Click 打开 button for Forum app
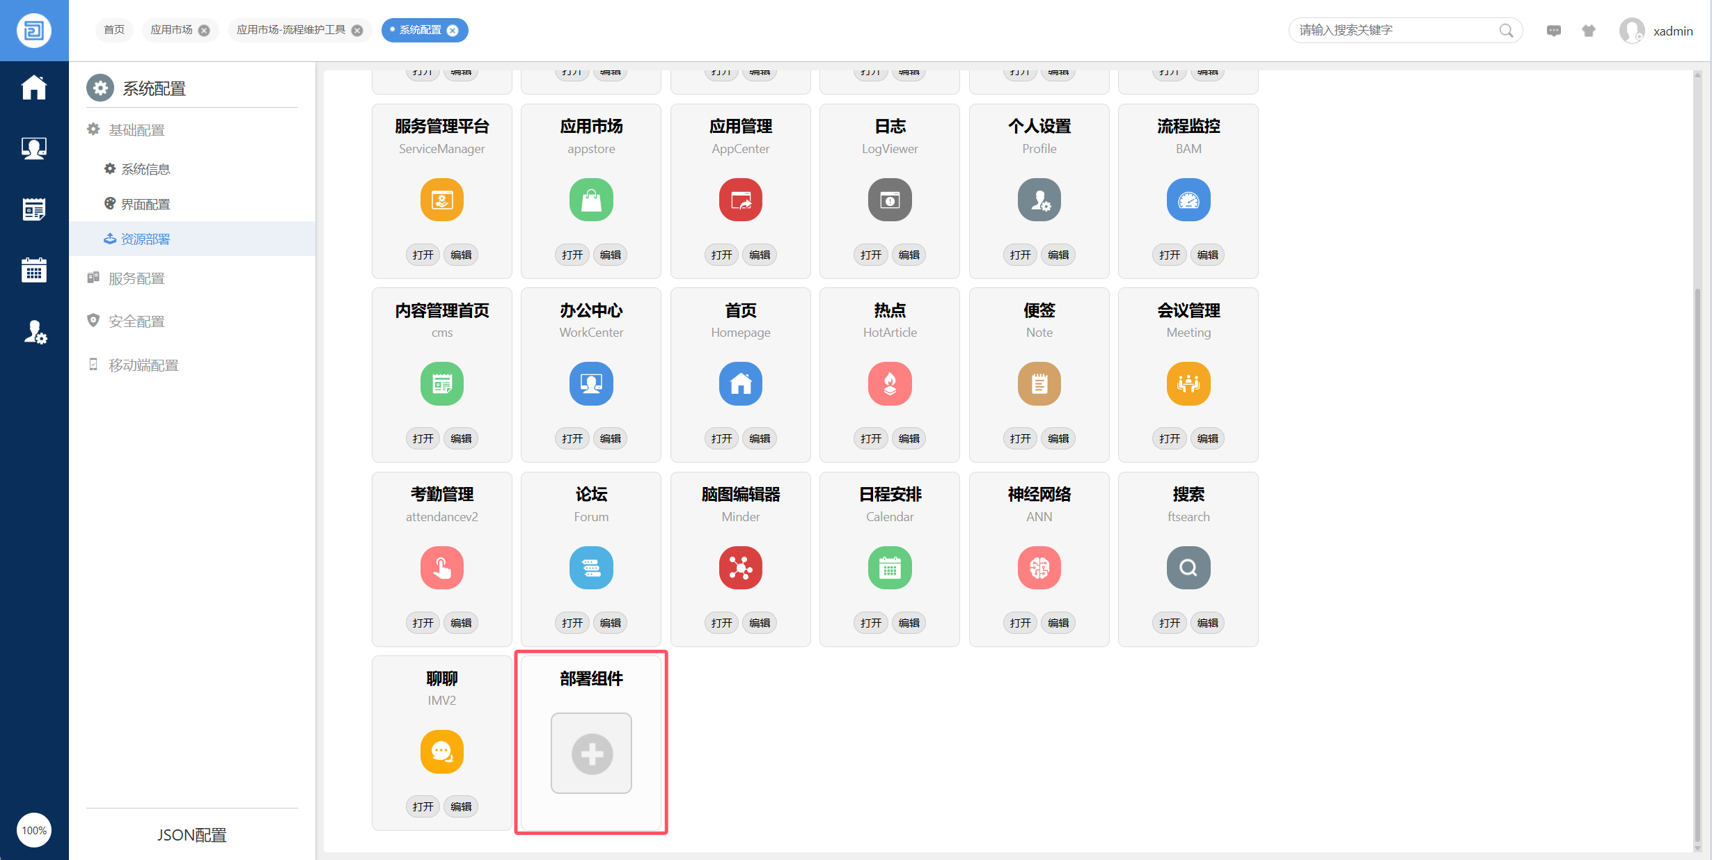 (572, 623)
